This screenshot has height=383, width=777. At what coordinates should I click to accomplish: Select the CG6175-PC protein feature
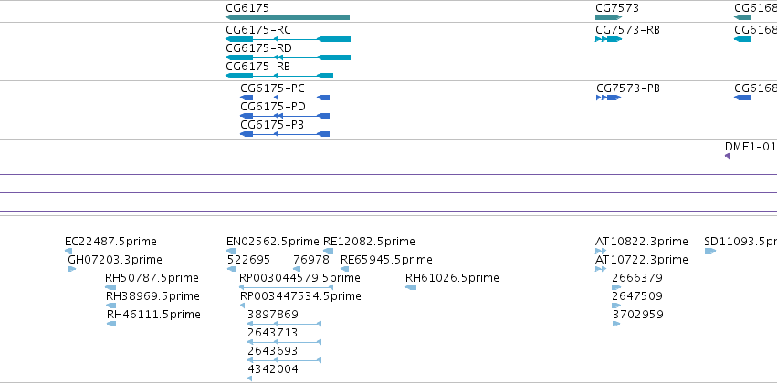pos(285,98)
